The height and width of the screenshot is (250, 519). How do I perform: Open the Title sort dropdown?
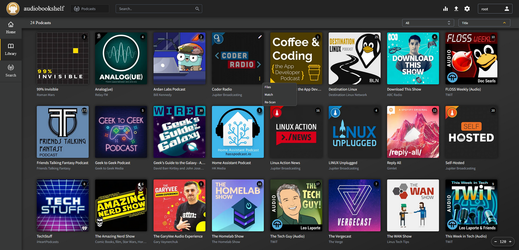(484, 23)
